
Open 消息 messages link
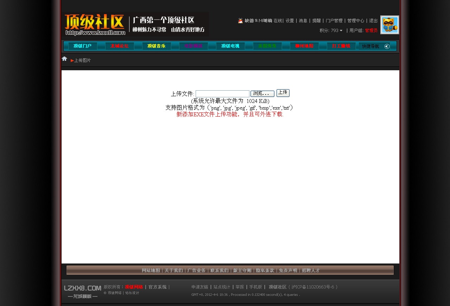click(x=303, y=21)
